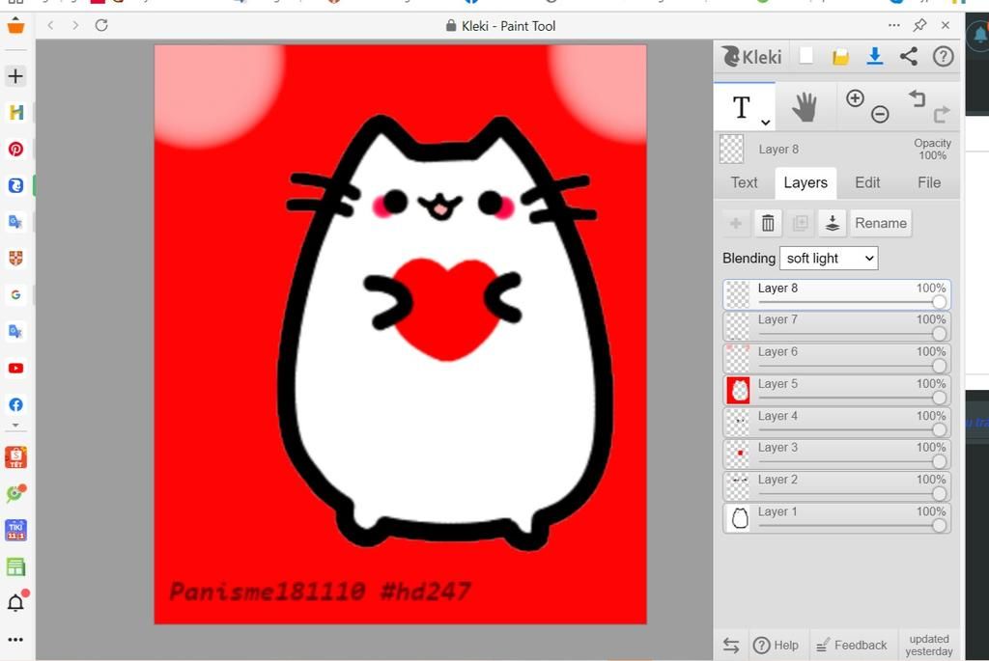Select Layer 8 in the list
This screenshot has height=661, width=989.
836,294
